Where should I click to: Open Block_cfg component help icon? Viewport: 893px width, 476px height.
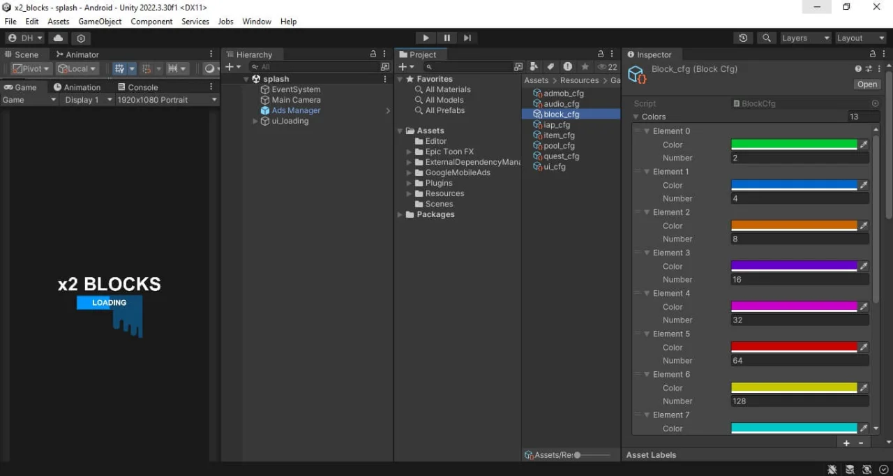[858, 69]
